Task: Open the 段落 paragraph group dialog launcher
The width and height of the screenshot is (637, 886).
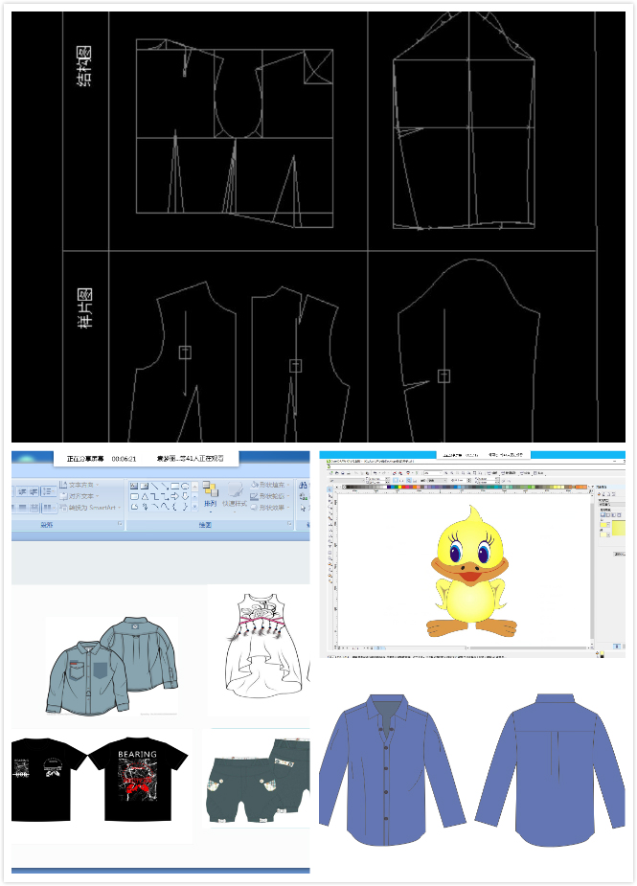Action: pyautogui.click(x=120, y=523)
